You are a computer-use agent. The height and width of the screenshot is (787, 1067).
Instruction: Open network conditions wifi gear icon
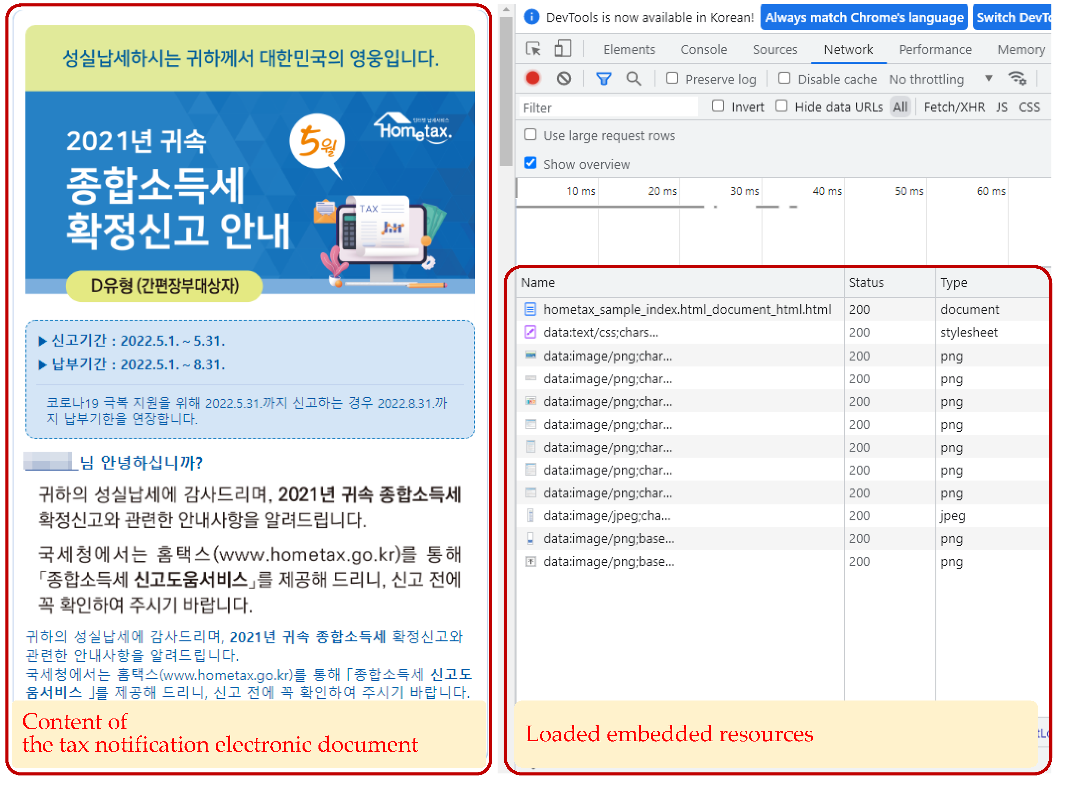[1017, 79]
